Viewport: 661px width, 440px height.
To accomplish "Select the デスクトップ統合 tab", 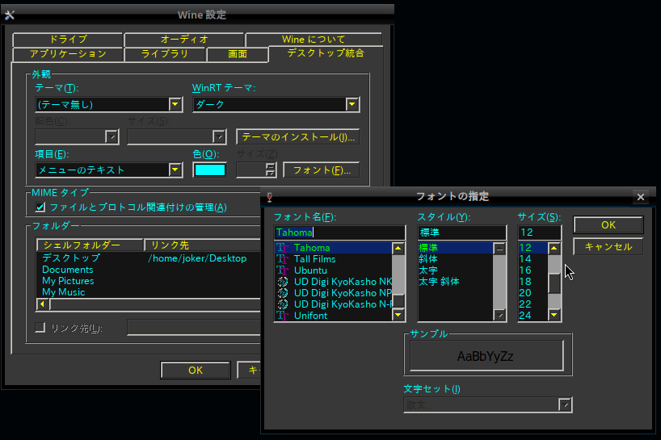I will 326,53.
